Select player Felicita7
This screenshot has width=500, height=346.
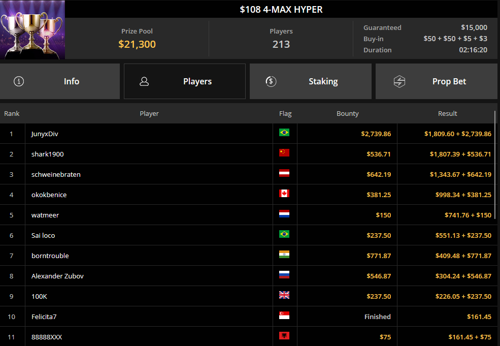point(44,317)
